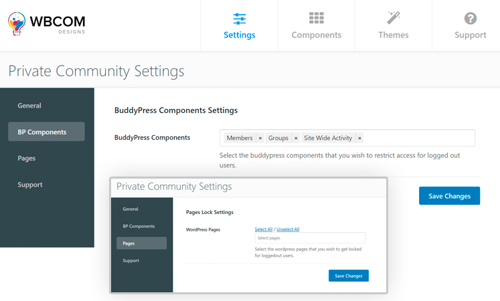Click the Themes magic wand icon
This screenshot has height=301, width=500.
394,18
